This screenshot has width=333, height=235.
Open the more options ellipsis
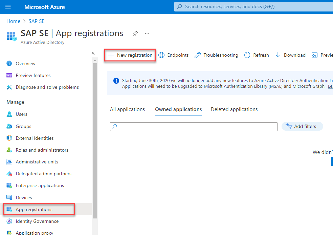coord(147,33)
